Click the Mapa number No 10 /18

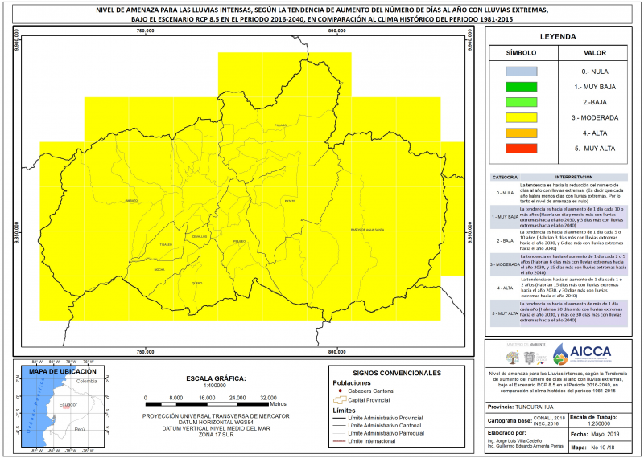[605, 448]
